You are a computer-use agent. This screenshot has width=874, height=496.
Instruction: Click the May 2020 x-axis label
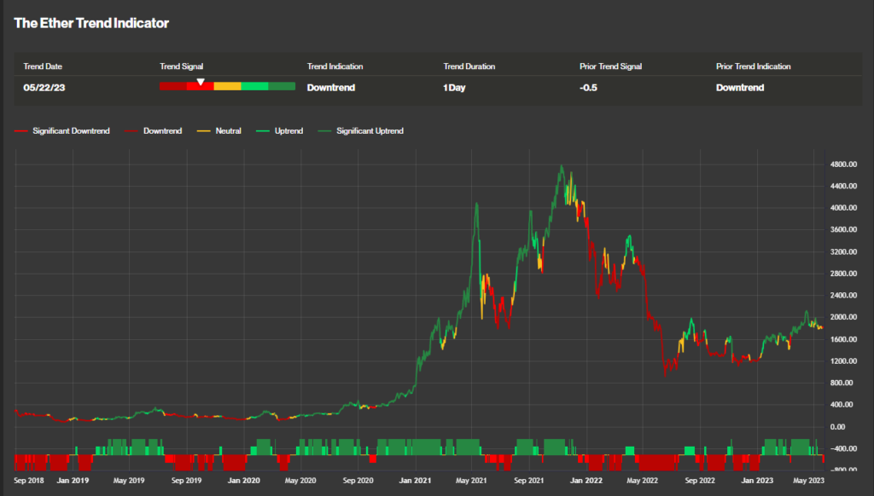click(300, 481)
